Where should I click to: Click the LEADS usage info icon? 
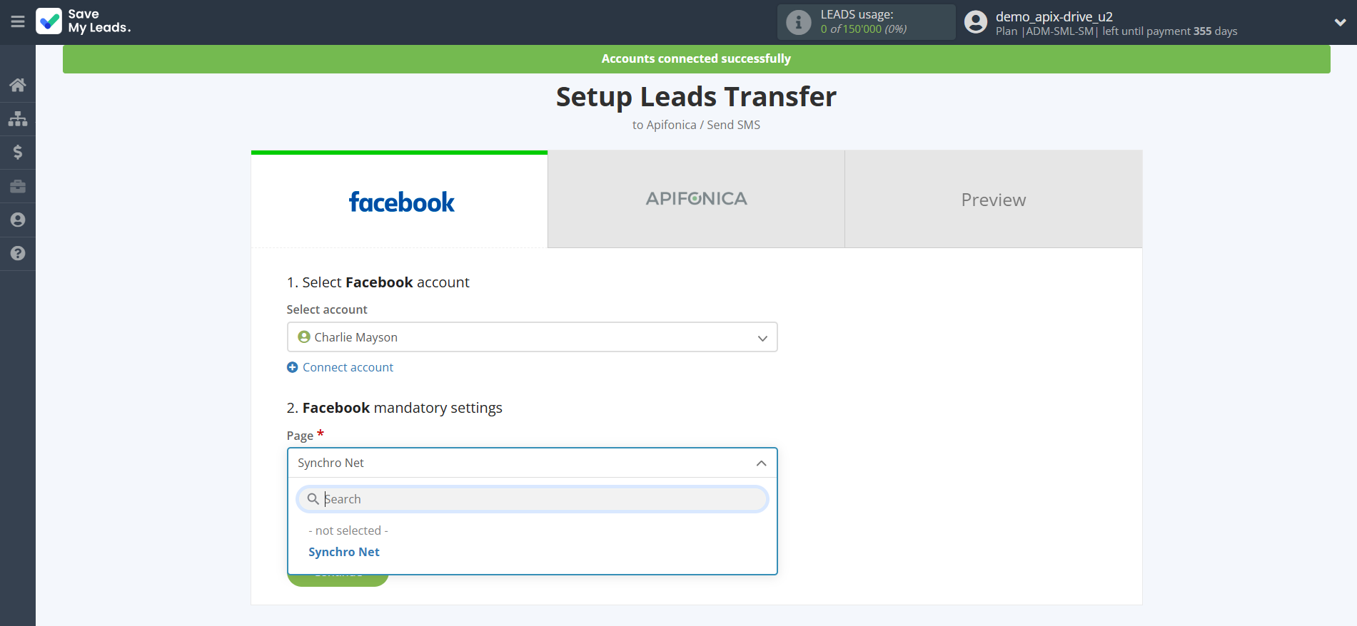798,22
